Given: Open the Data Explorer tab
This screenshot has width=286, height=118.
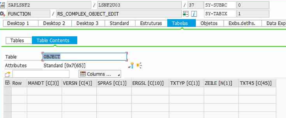Looking at the screenshot, I should [274, 23].
